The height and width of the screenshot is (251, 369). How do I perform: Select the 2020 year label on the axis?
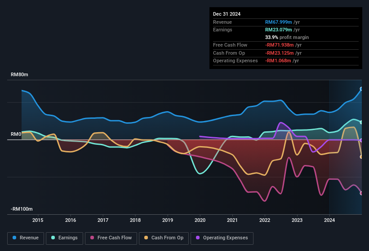tap(200, 220)
